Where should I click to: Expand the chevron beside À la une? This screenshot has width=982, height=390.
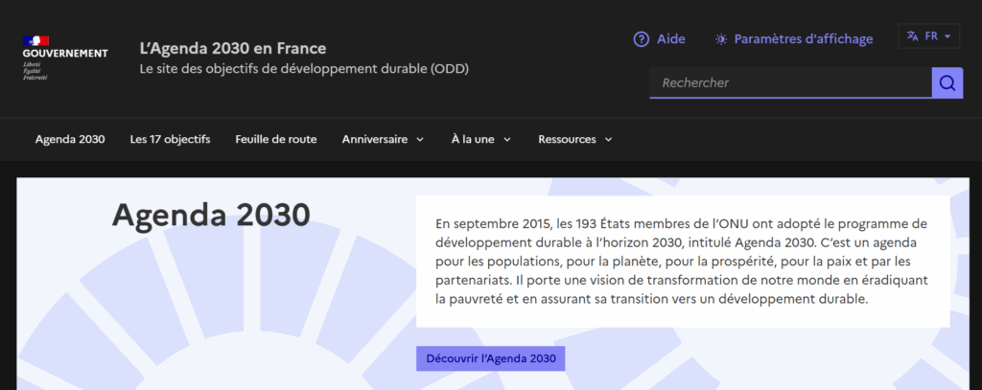506,140
